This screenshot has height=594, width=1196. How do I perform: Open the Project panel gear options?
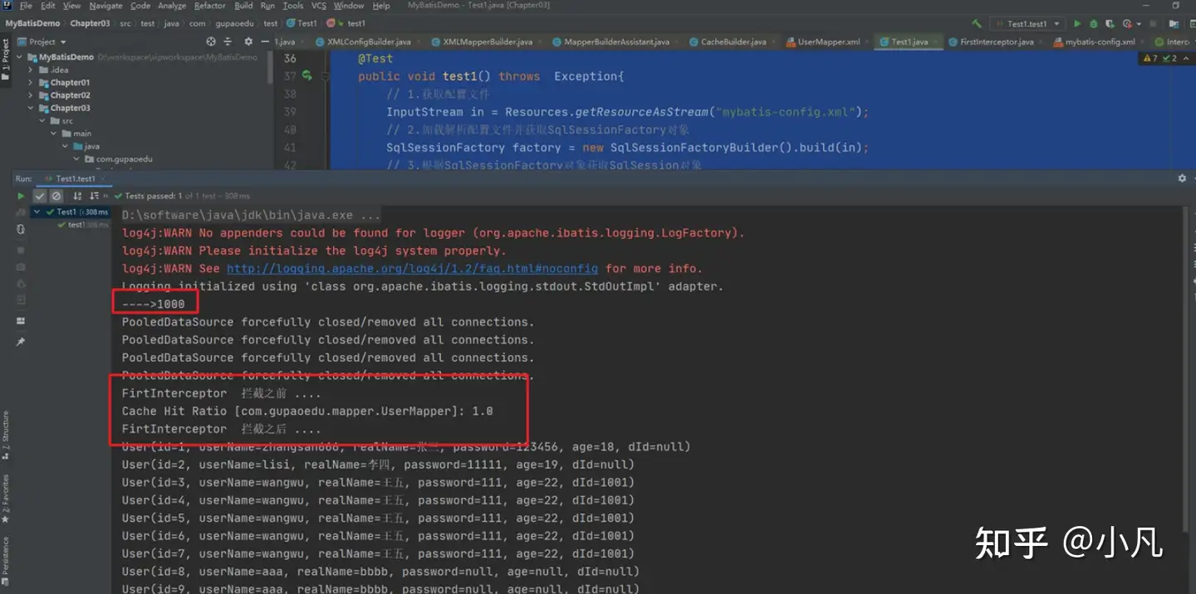pos(248,41)
